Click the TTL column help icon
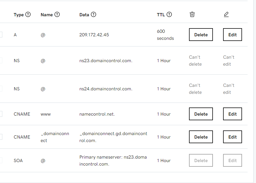Image resolution: width=256 pixels, height=183 pixels. [x=169, y=15]
